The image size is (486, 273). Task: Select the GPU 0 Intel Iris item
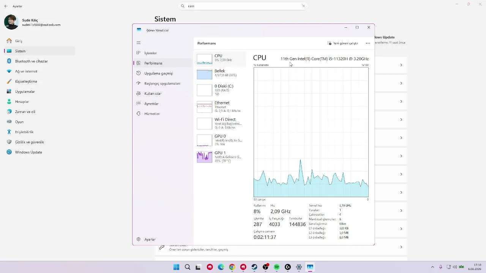click(x=221, y=140)
